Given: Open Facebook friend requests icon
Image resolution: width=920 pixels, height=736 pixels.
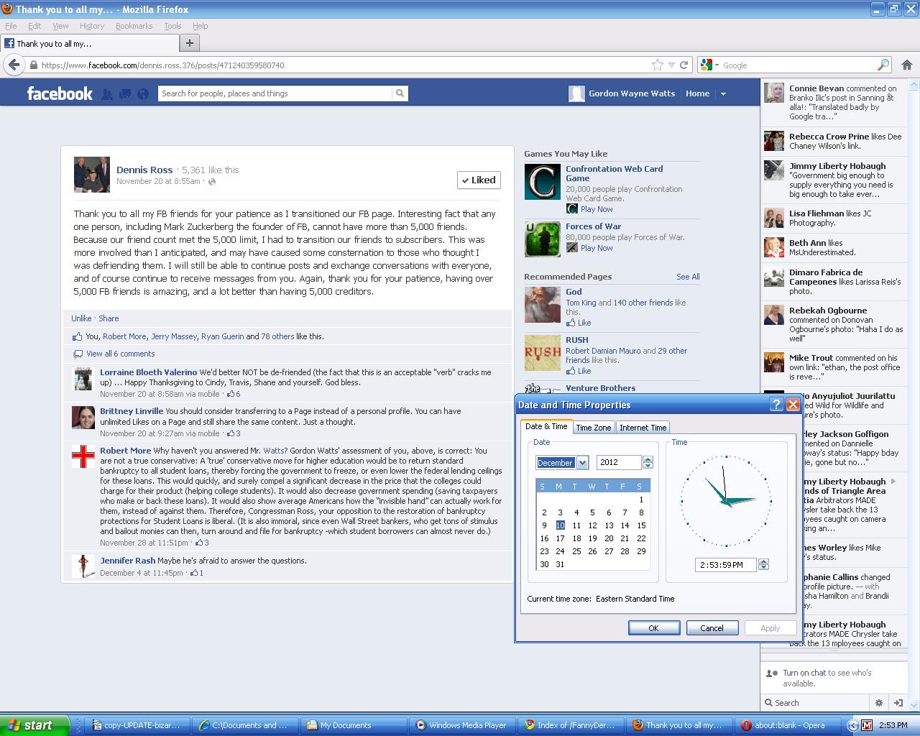Looking at the screenshot, I should (x=107, y=93).
